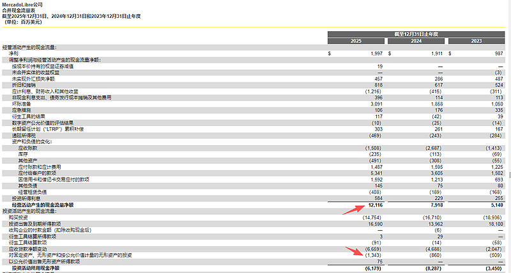This screenshot has height=273, width=511.
Task: Click the net income value 1,911
Action: (437, 54)
